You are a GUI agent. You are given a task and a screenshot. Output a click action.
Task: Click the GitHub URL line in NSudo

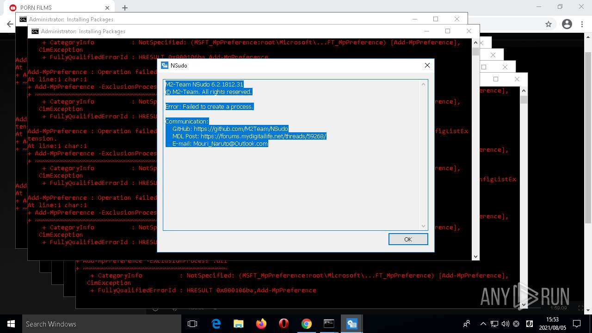230,129
